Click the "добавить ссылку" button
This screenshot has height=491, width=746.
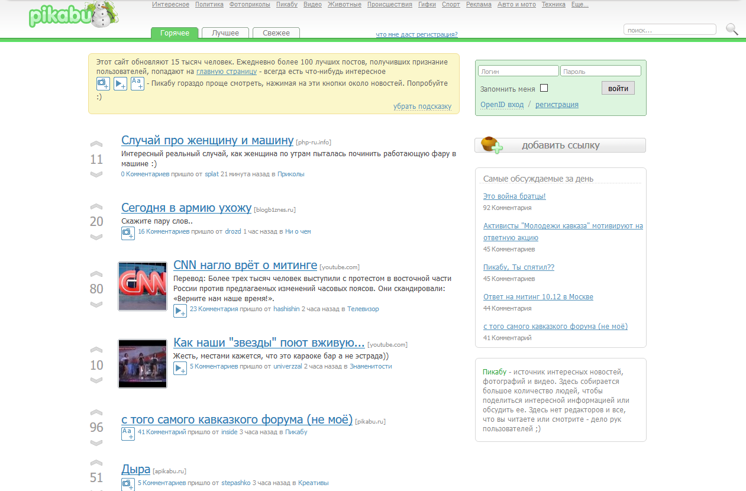[x=560, y=146]
